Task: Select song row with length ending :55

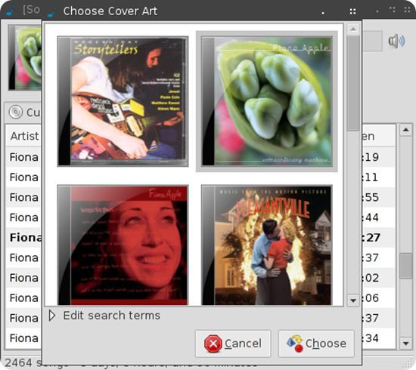Action: tap(378, 197)
